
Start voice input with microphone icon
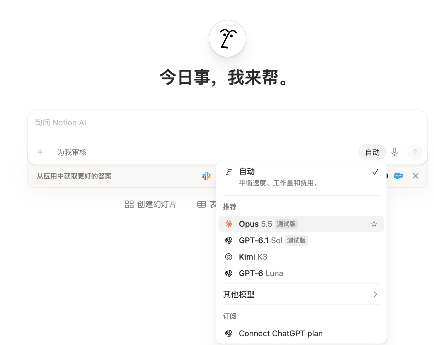pyautogui.click(x=395, y=152)
